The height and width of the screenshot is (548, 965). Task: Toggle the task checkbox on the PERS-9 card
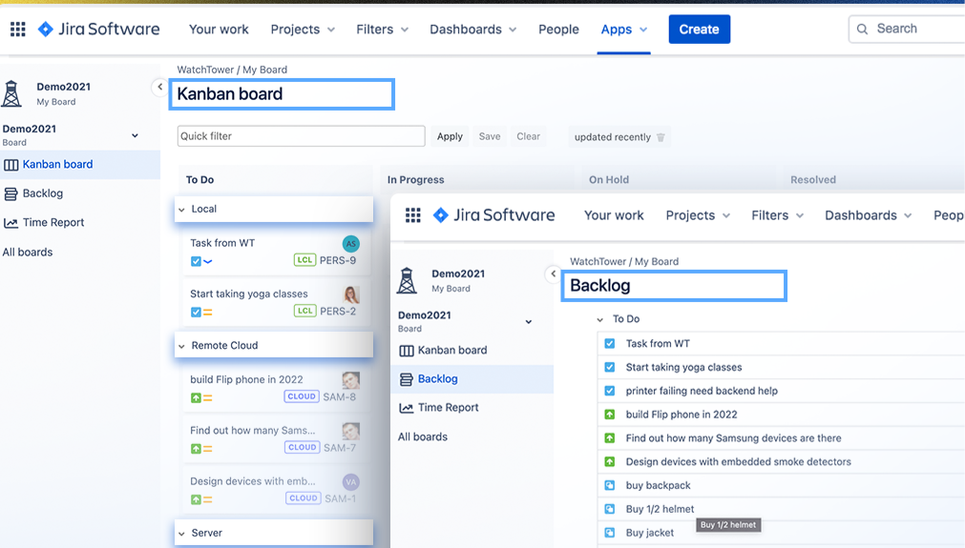[x=196, y=261]
